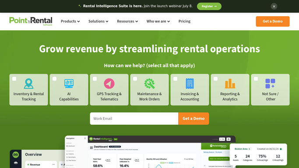The width and height of the screenshot is (299, 168).
Task: Click Get a Demo in the header
Action: point(272,21)
